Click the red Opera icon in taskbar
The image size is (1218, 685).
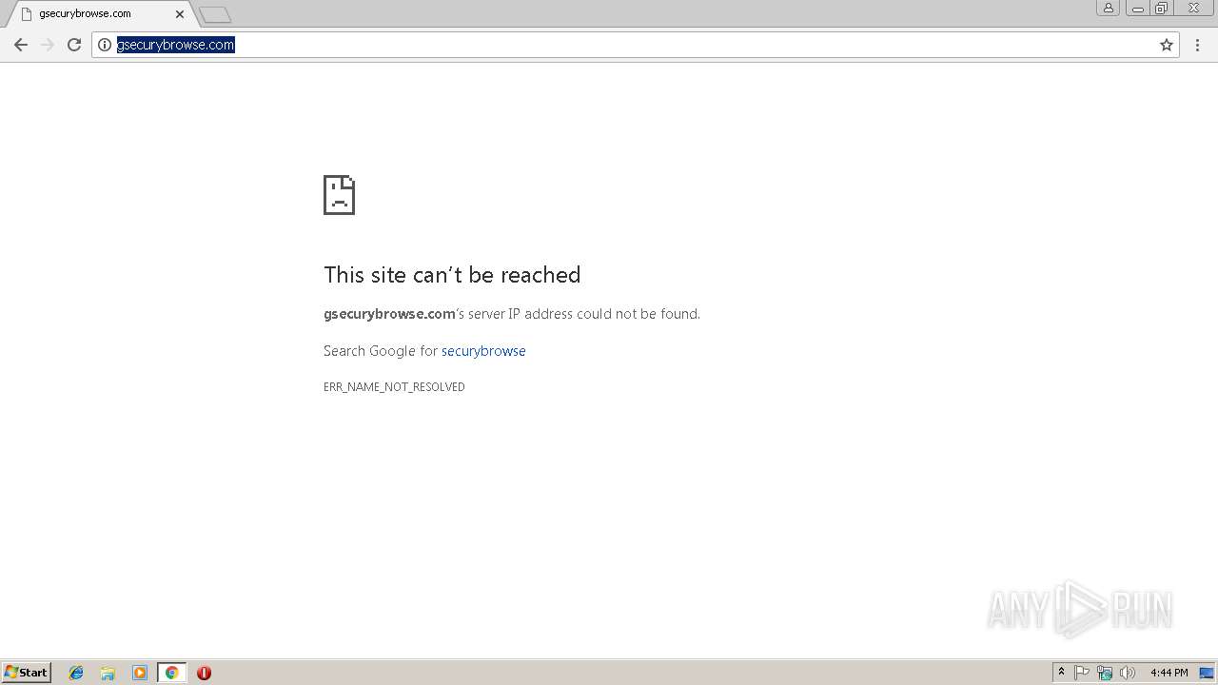pos(204,673)
